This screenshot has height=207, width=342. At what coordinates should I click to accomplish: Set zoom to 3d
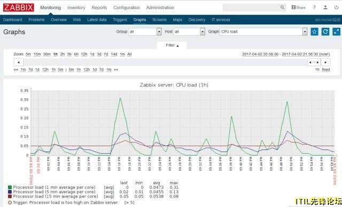click(x=99, y=54)
